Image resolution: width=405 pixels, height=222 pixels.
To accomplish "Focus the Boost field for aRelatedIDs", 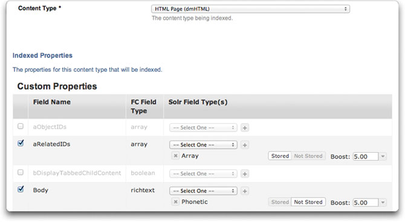I will pyautogui.click(x=366, y=156).
